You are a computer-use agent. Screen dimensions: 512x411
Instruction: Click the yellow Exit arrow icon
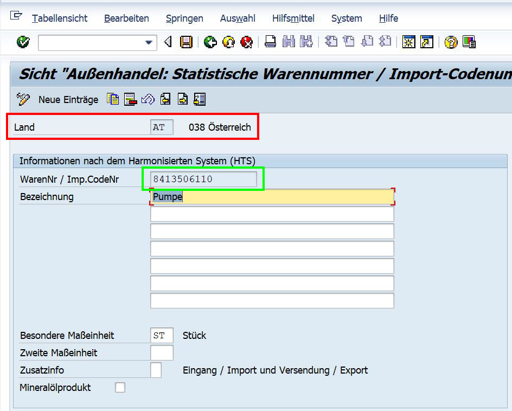point(229,42)
